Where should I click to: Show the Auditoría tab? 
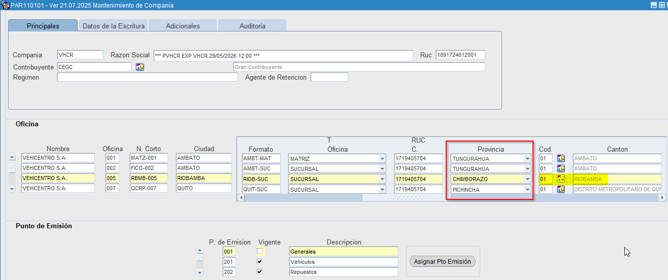(x=252, y=26)
